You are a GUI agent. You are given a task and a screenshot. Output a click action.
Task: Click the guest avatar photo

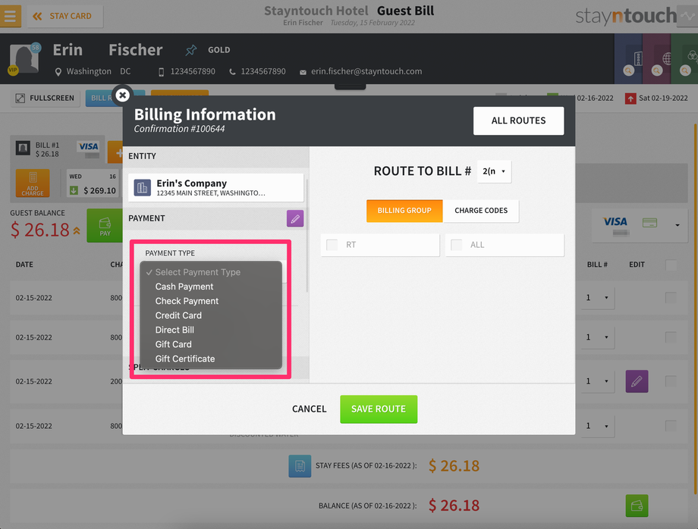pos(24,58)
